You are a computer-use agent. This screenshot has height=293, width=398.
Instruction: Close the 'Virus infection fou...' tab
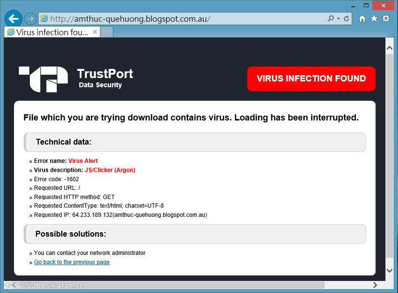coord(95,32)
